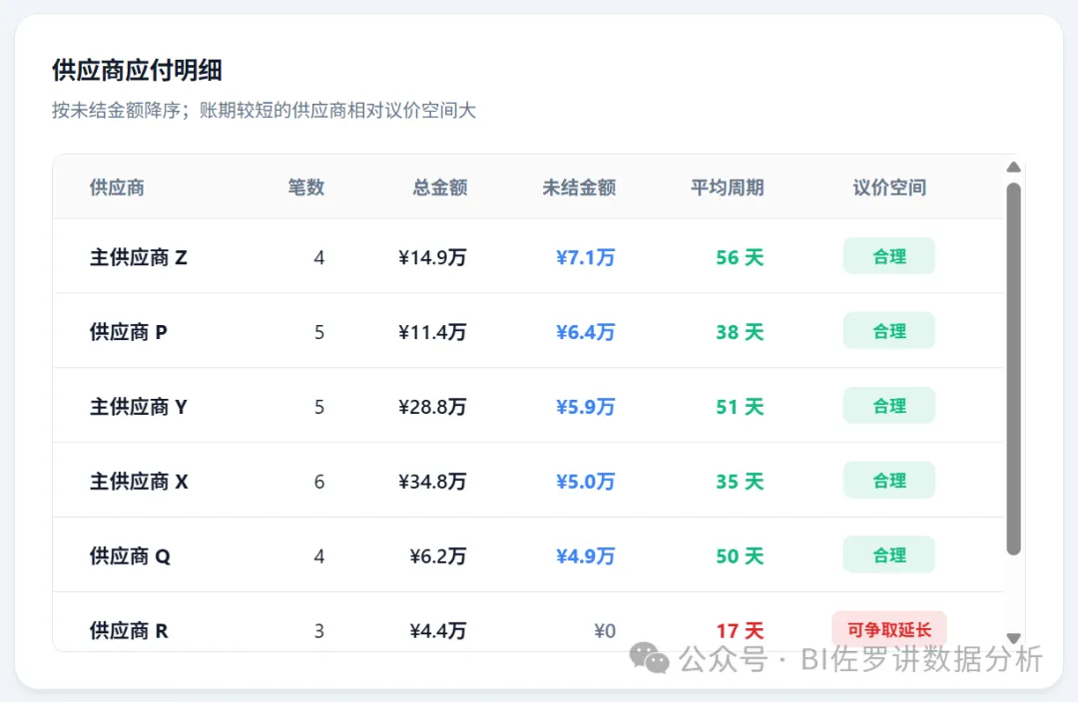Image resolution: width=1078 pixels, height=702 pixels.
Task: Click the 合理 badge for 供应商 Q
Action: point(889,555)
